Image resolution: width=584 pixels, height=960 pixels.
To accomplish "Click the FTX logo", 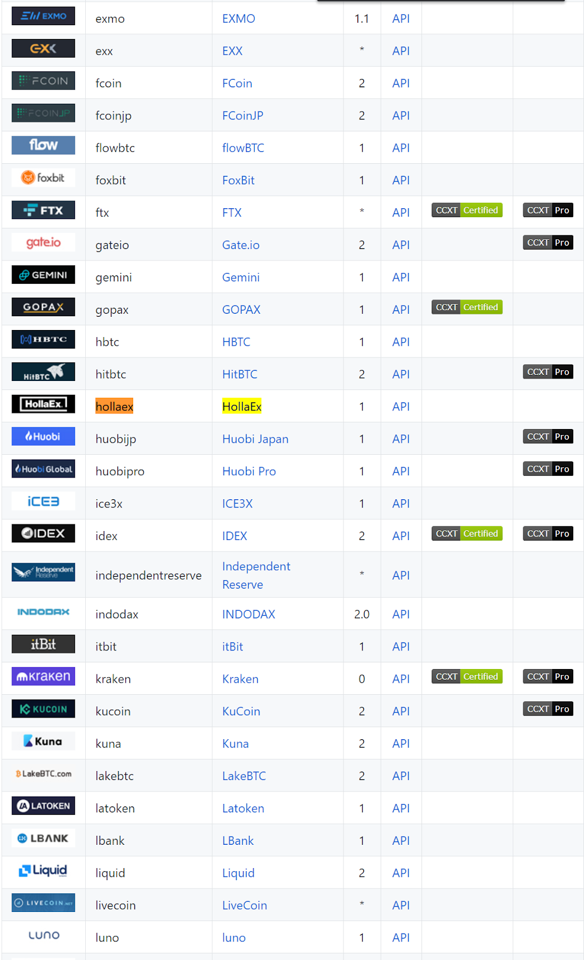I will coord(43,211).
